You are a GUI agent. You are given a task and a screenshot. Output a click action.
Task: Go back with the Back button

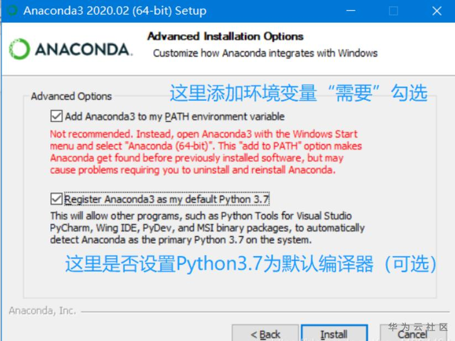pyautogui.click(x=265, y=333)
